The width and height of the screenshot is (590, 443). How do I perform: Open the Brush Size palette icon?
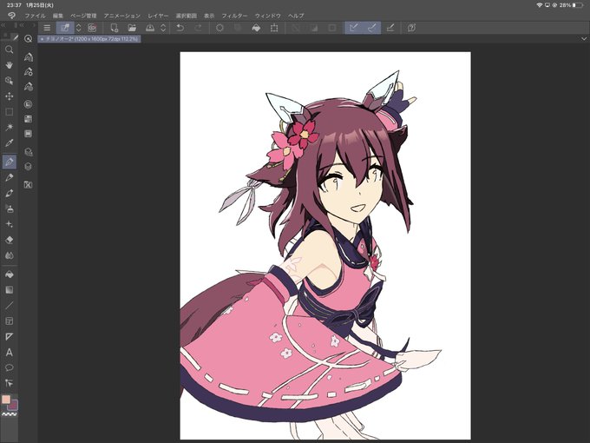click(29, 87)
